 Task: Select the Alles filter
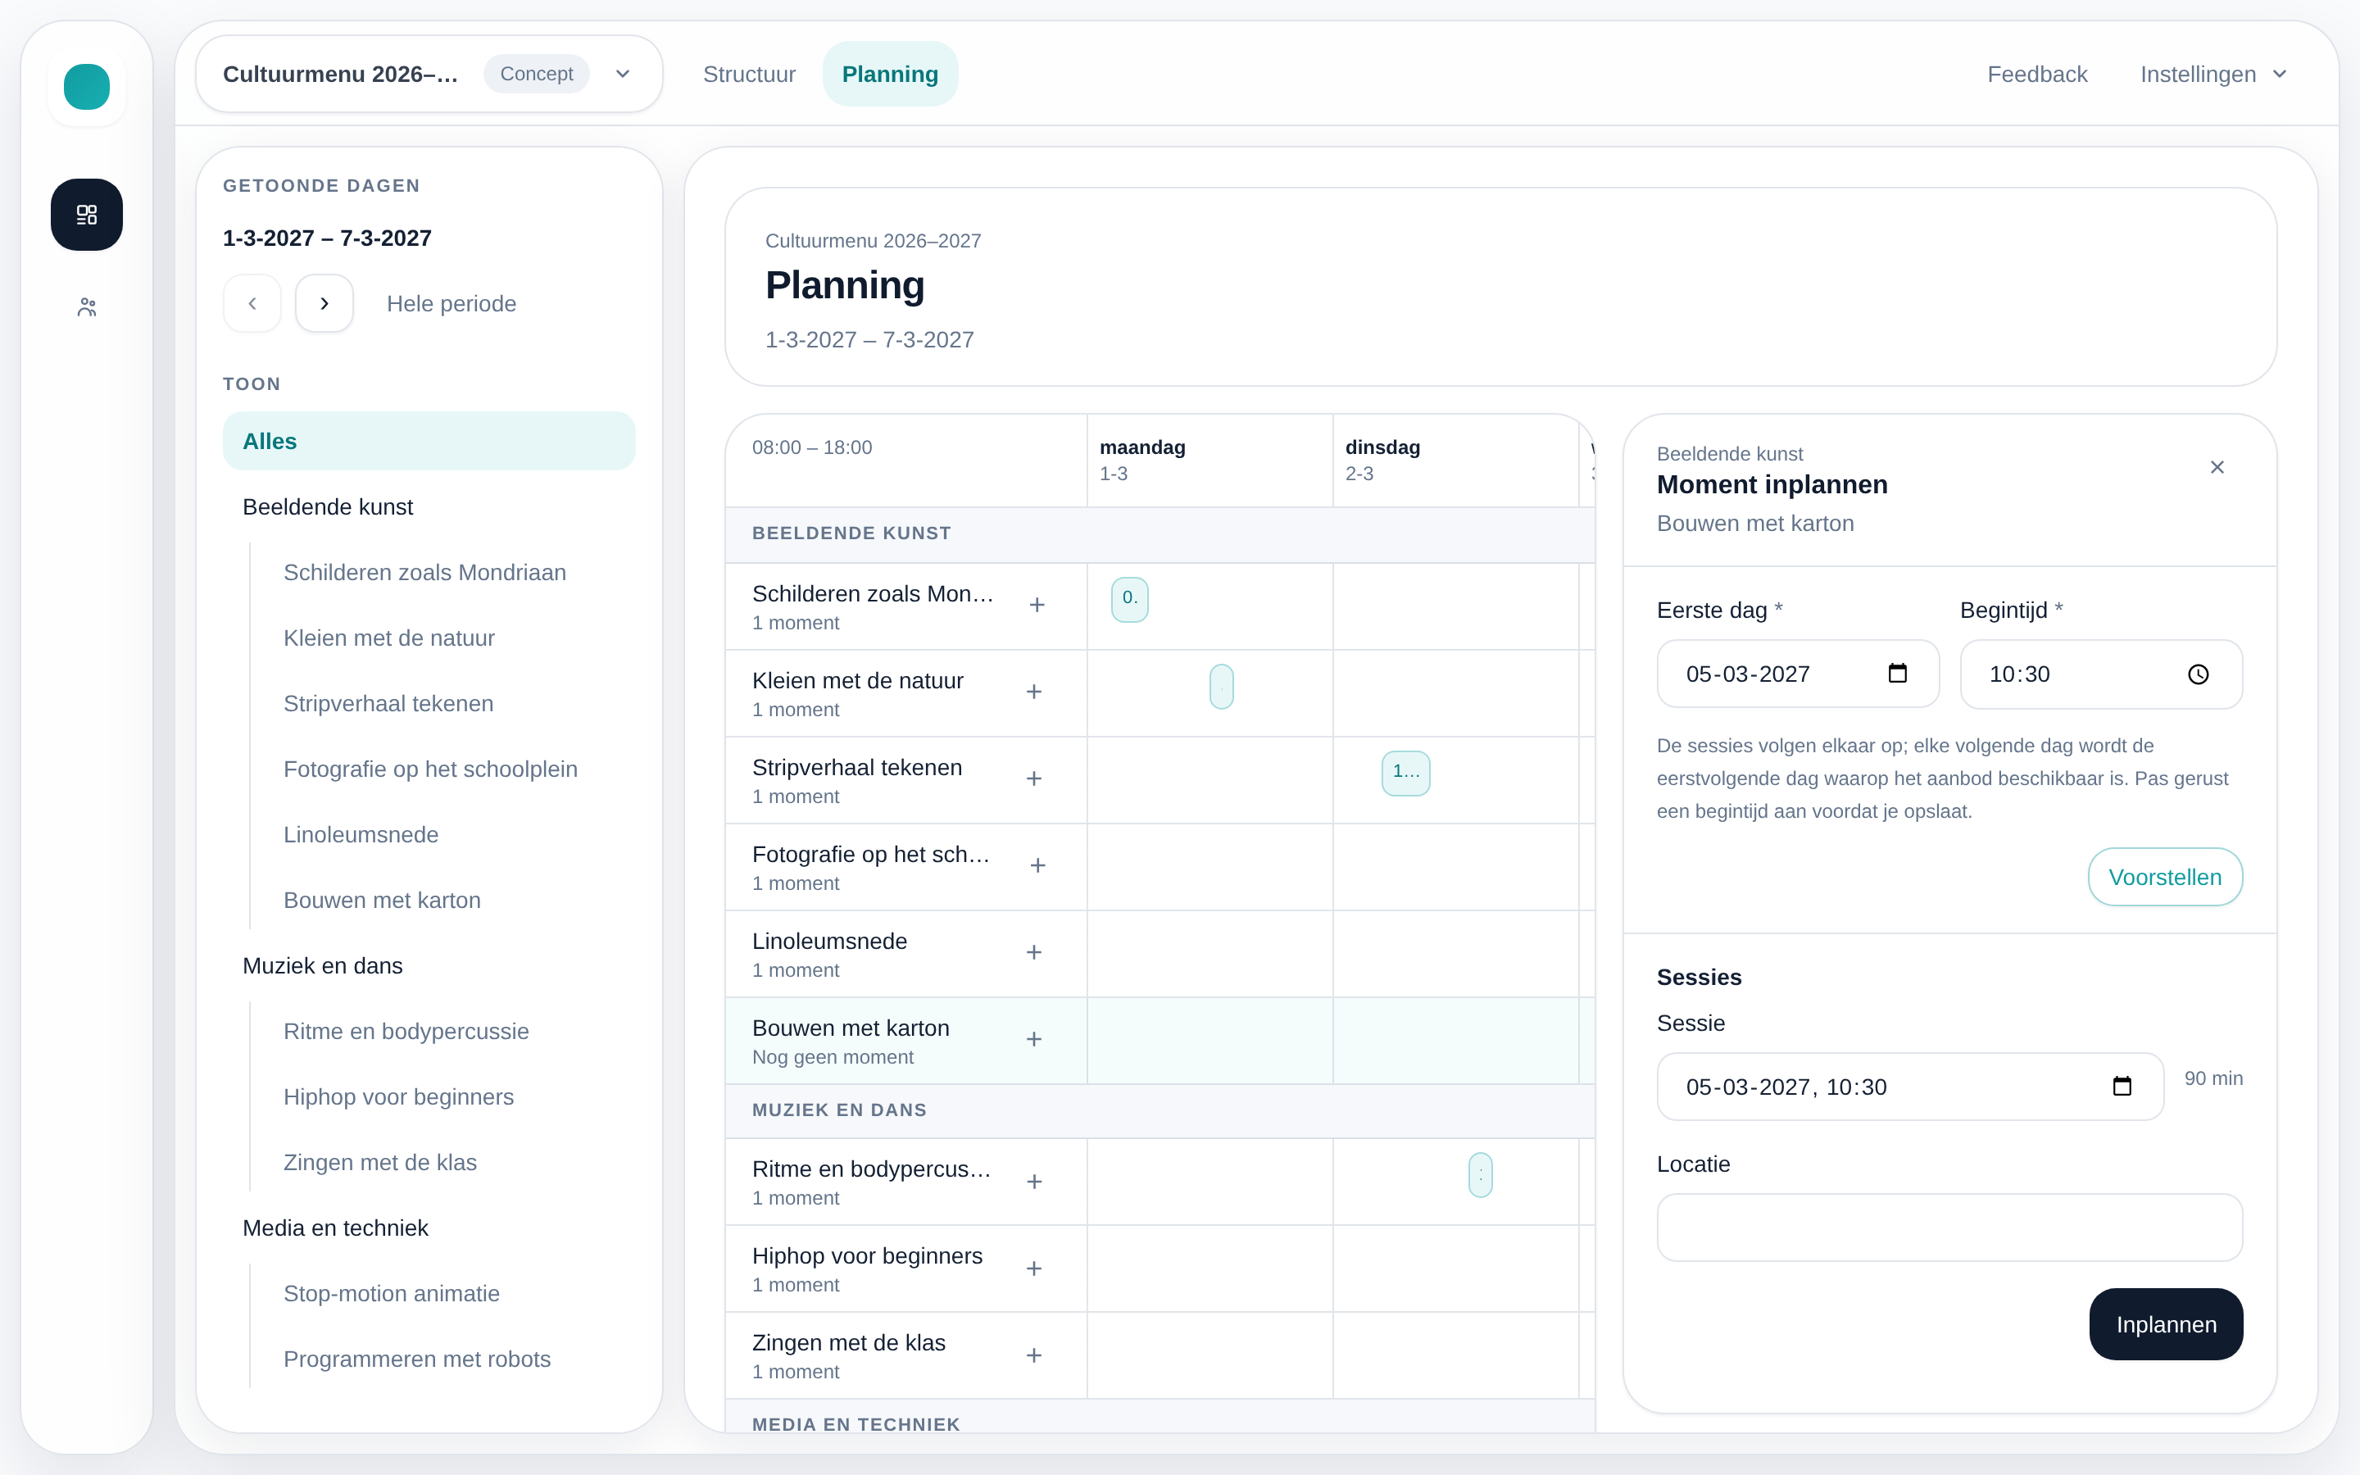click(429, 441)
